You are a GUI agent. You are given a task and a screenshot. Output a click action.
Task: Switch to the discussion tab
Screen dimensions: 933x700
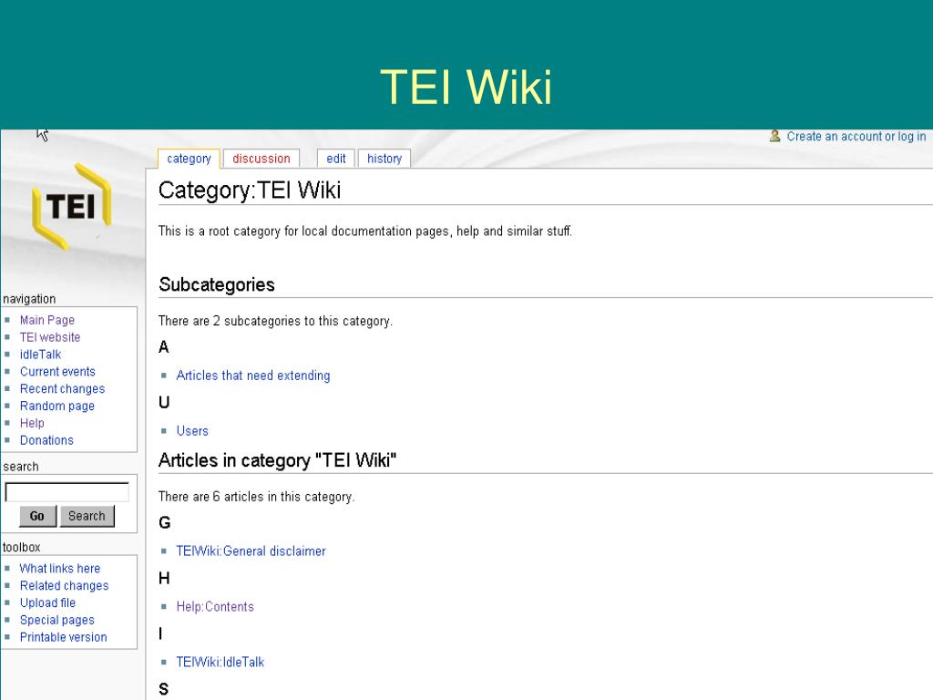[261, 159]
